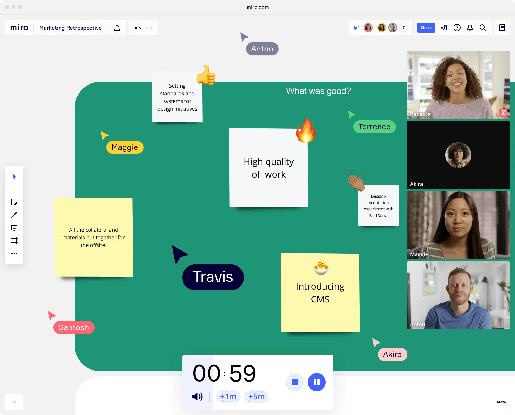Expand the bottom-left collapsed panel chevrons
The height and width of the screenshot is (415, 515).
14,402
